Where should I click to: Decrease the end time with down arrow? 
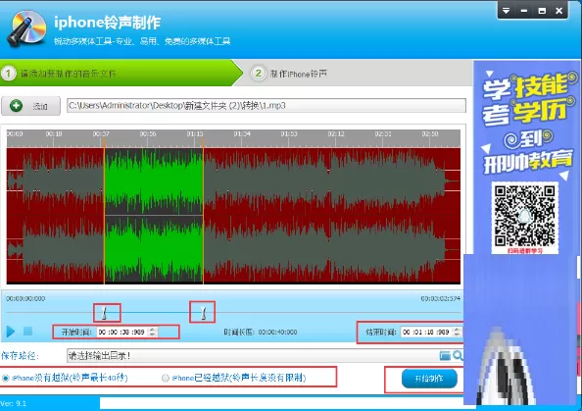point(458,334)
